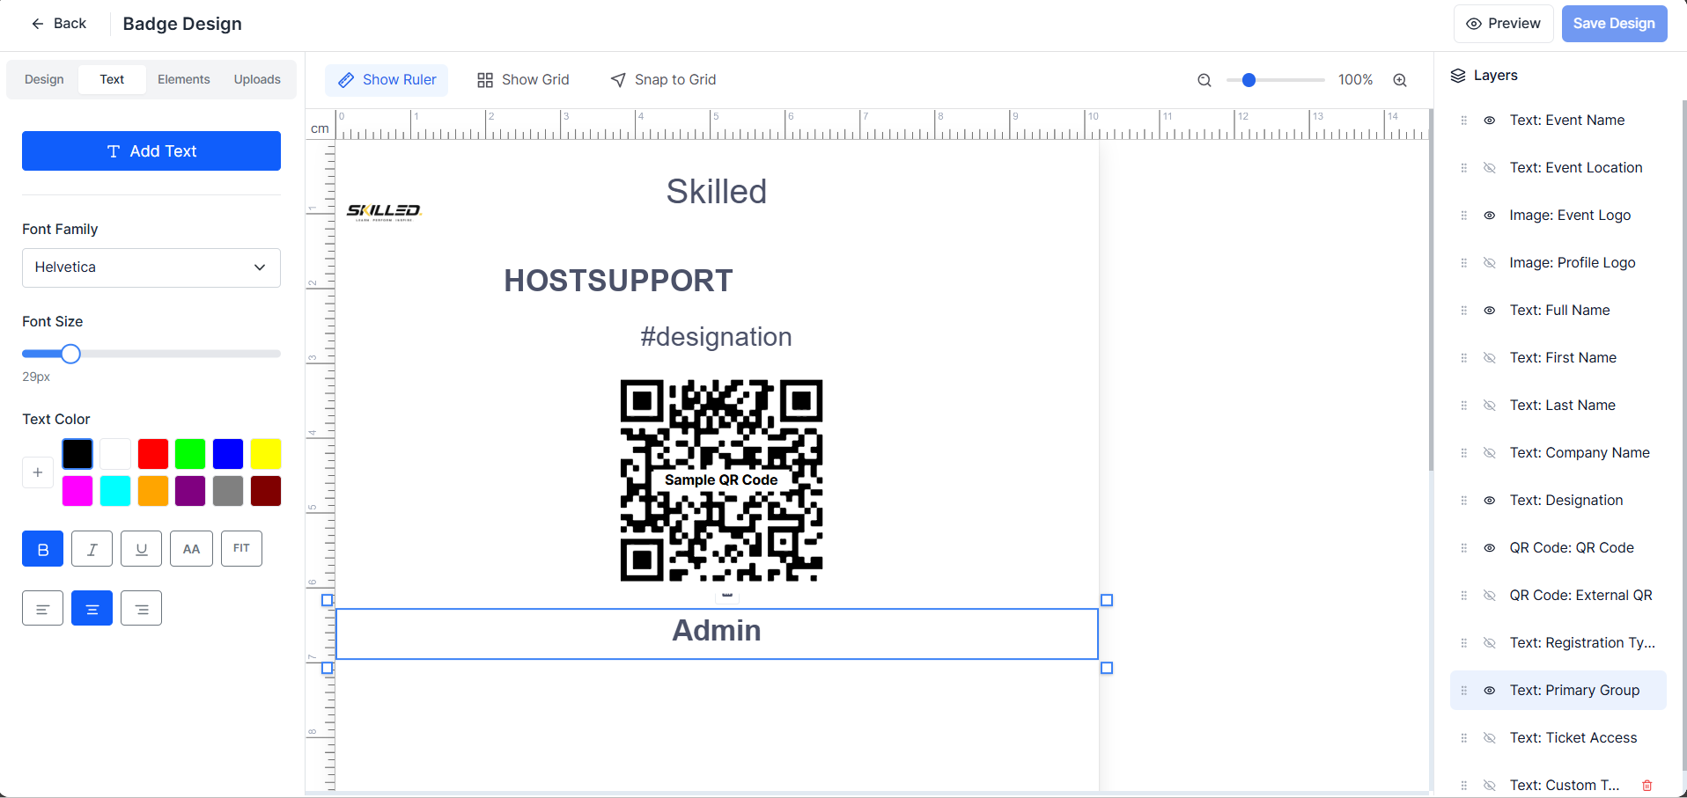
Task: Click drag handle of Event Location layer
Action: pyautogui.click(x=1464, y=168)
